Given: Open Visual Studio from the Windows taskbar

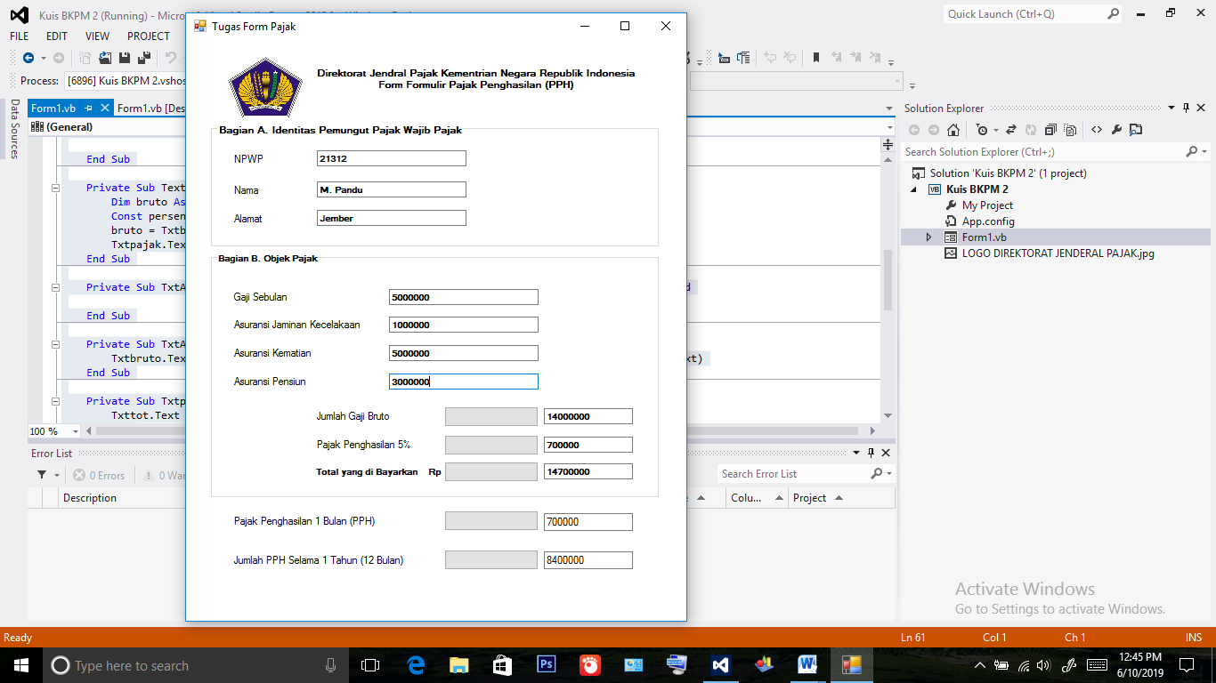Looking at the screenshot, I should point(720,664).
